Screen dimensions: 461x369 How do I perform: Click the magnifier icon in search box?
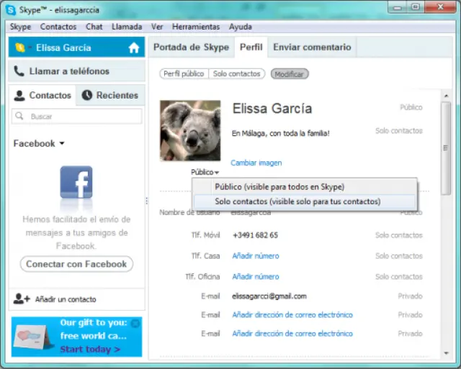(19, 116)
